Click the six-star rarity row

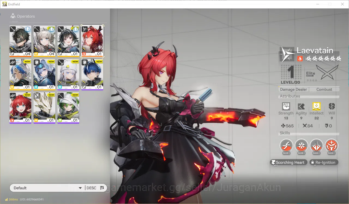(x=323, y=58)
